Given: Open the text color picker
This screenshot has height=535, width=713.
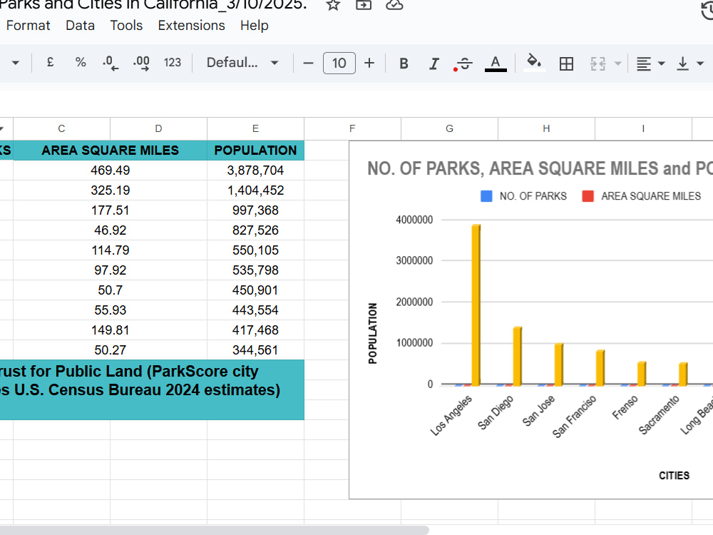Looking at the screenshot, I should (x=496, y=63).
